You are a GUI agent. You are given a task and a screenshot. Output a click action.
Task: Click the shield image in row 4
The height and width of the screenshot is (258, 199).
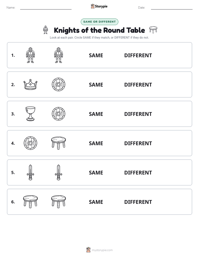click(x=30, y=143)
